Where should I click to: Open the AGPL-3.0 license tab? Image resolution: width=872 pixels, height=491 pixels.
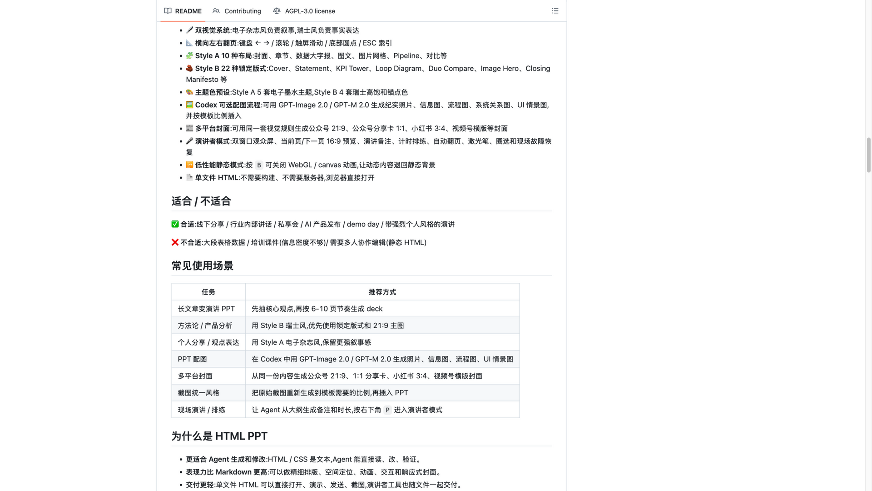pos(304,11)
